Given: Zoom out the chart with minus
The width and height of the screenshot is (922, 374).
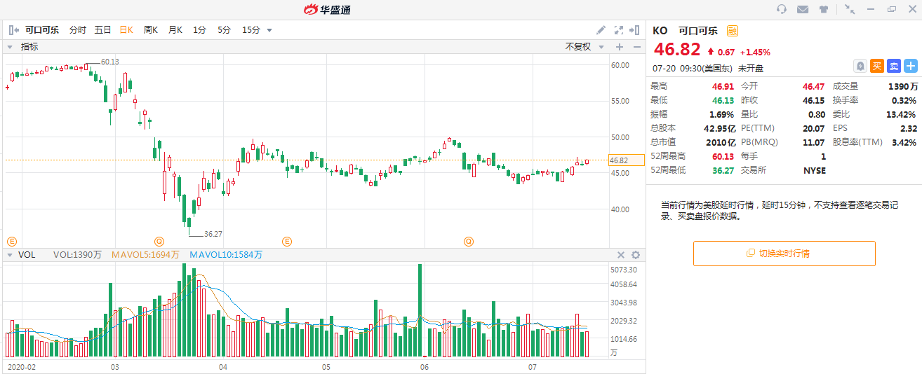Looking at the screenshot, I should click(636, 47).
